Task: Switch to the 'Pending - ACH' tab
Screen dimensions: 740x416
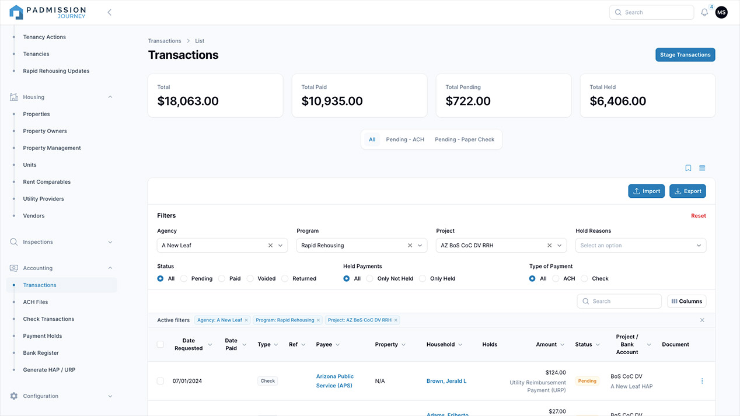Action: (x=405, y=140)
